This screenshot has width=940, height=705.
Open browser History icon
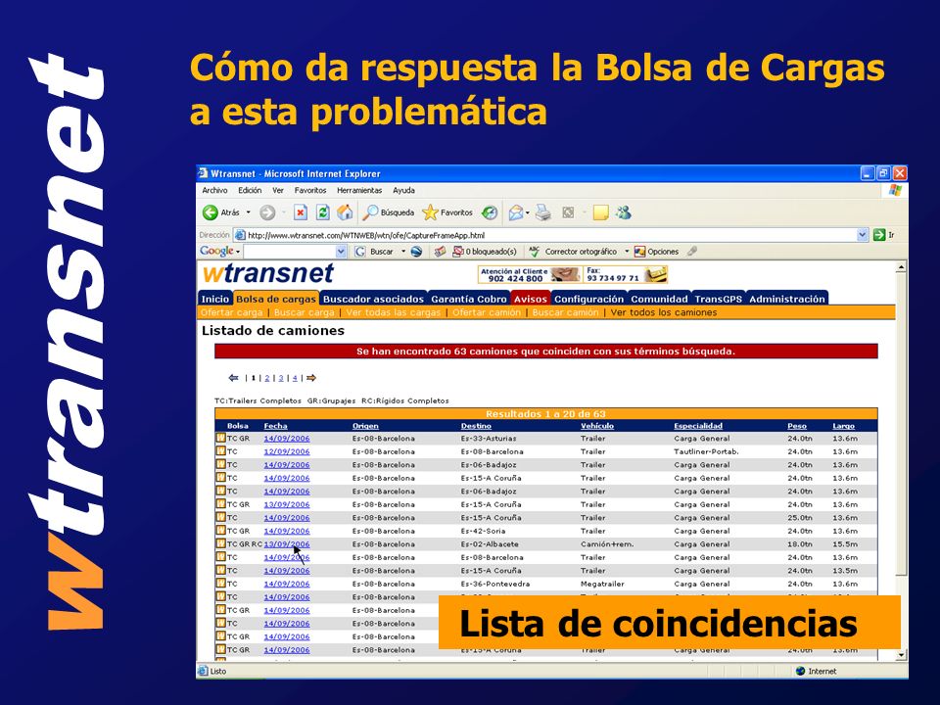click(x=490, y=212)
